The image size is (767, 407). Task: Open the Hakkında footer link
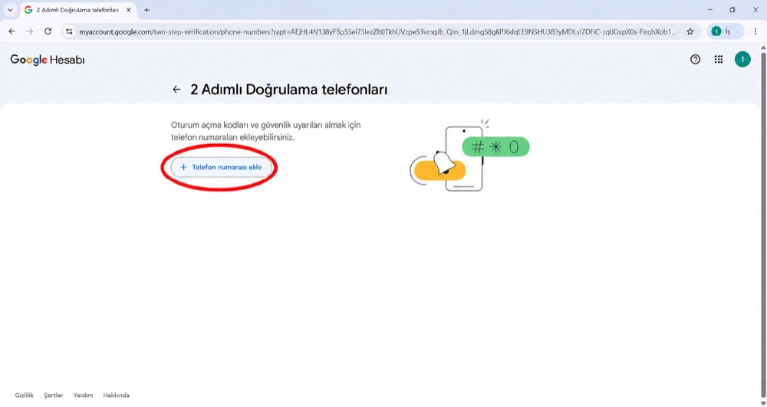pos(117,396)
